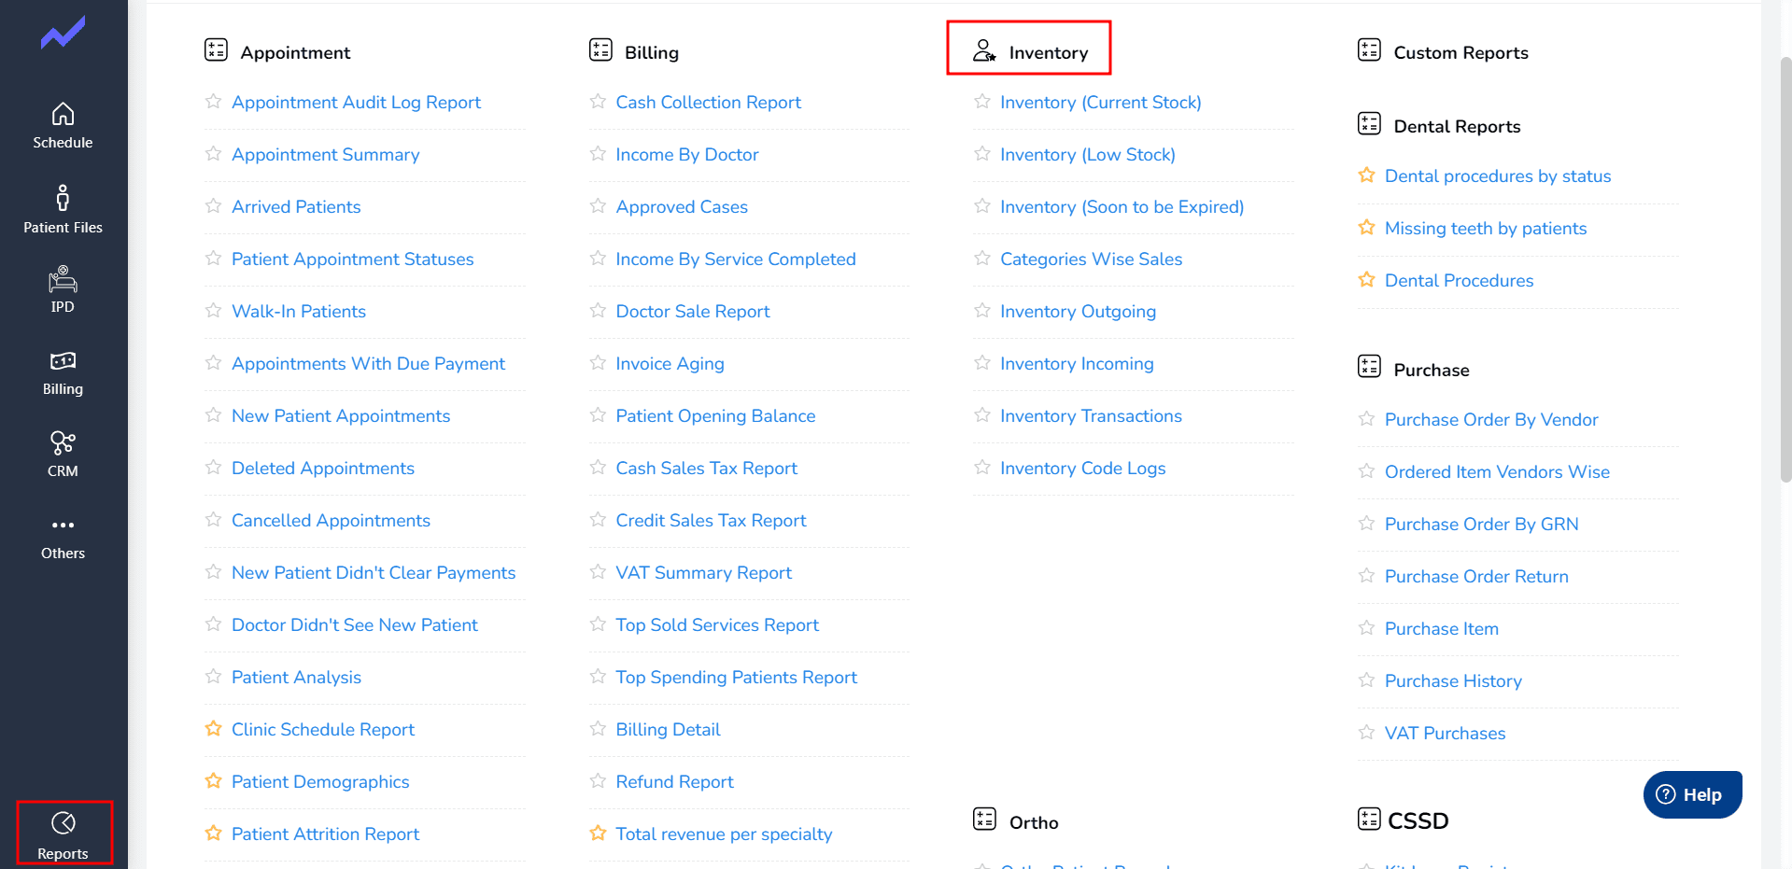This screenshot has height=869, width=1792.
Task: Unstar Missing teeth by patients
Action: (x=1366, y=227)
